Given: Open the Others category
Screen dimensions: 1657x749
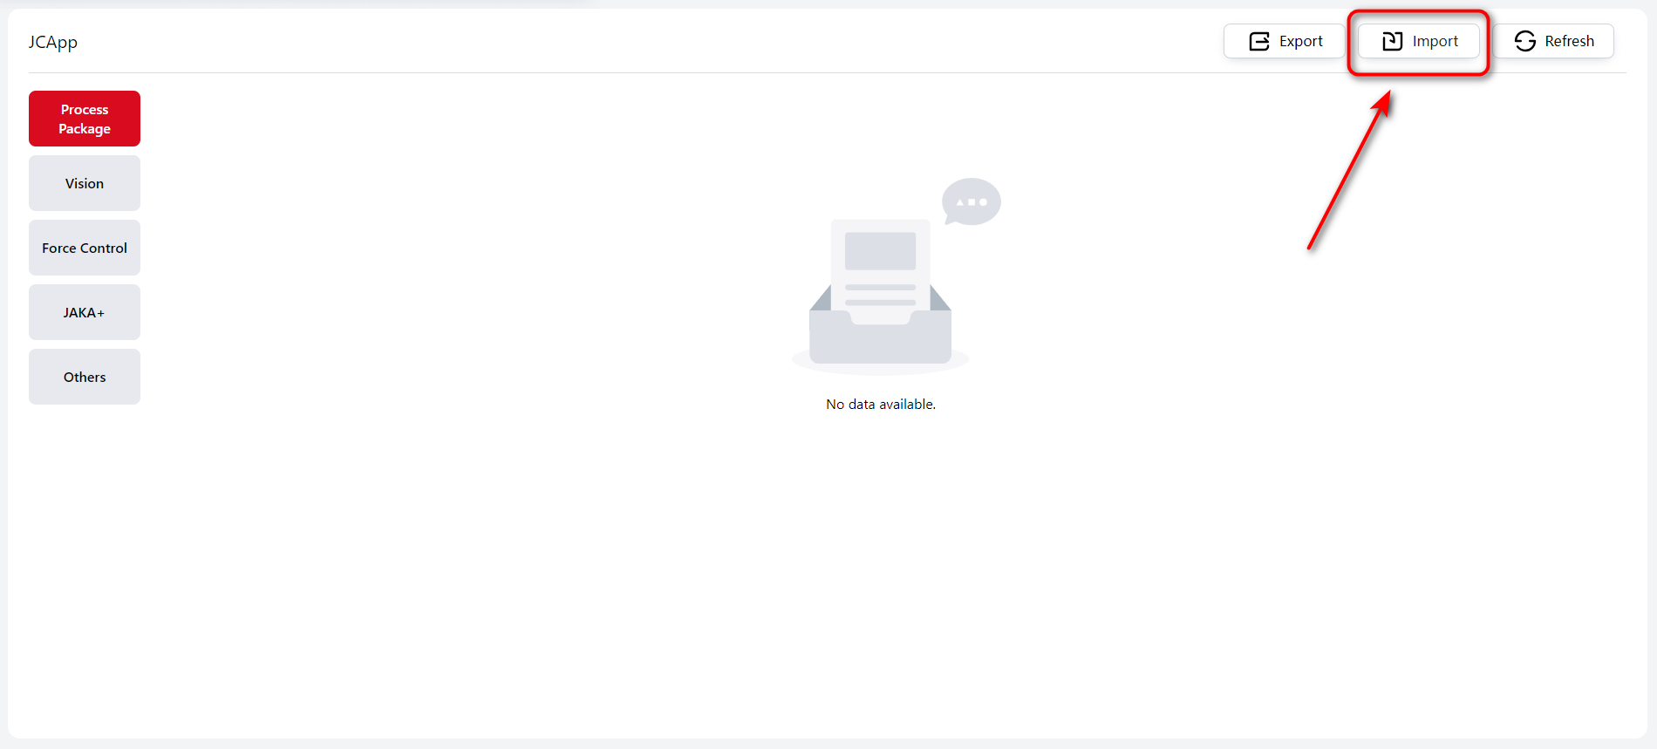Looking at the screenshot, I should (x=85, y=377).
